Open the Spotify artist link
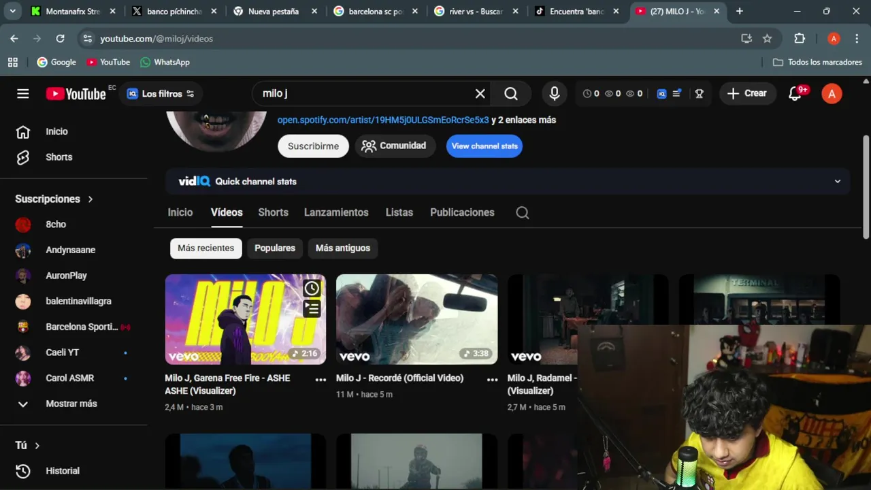This screenshot has width=871, height=490. pyautogui.click(x=383, y=120)
